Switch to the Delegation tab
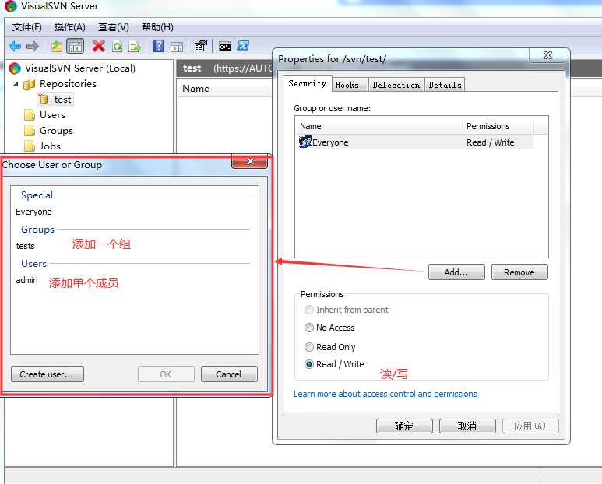 coord(396,85)
